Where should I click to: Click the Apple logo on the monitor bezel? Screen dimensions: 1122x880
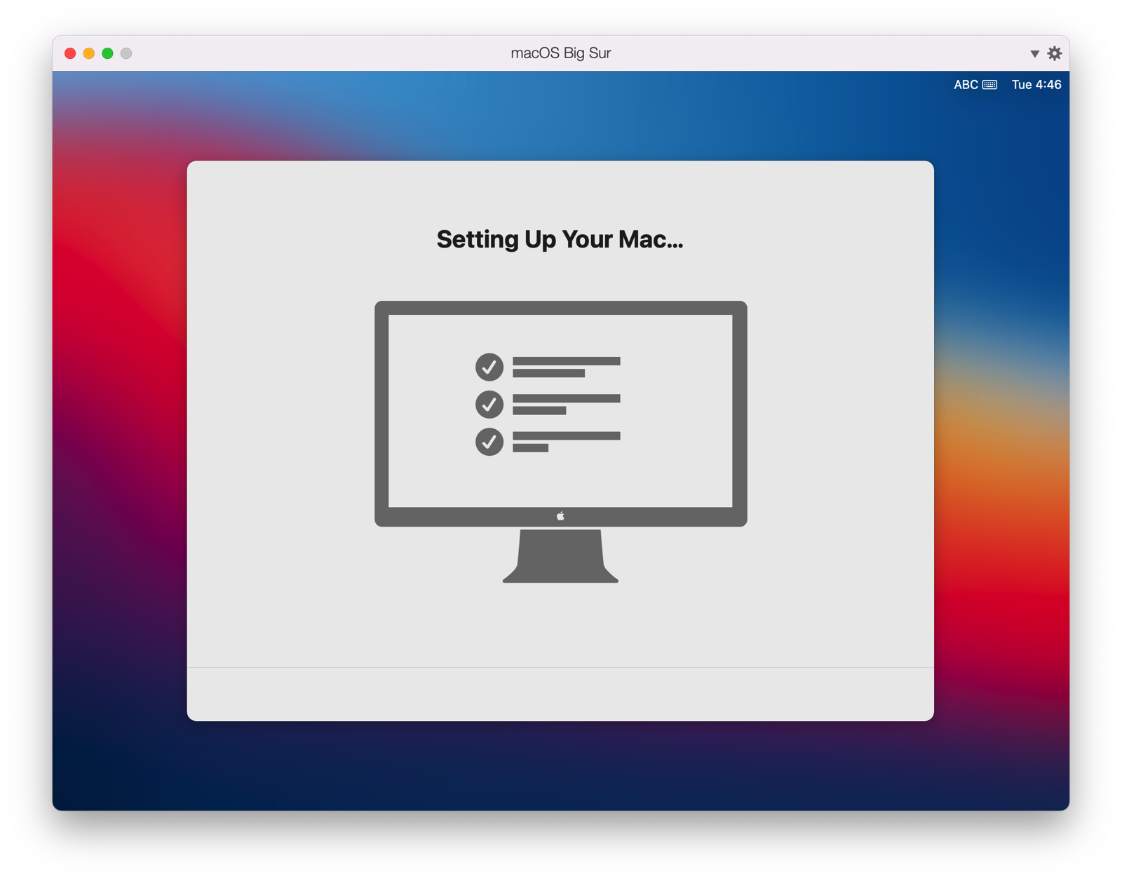560,516
